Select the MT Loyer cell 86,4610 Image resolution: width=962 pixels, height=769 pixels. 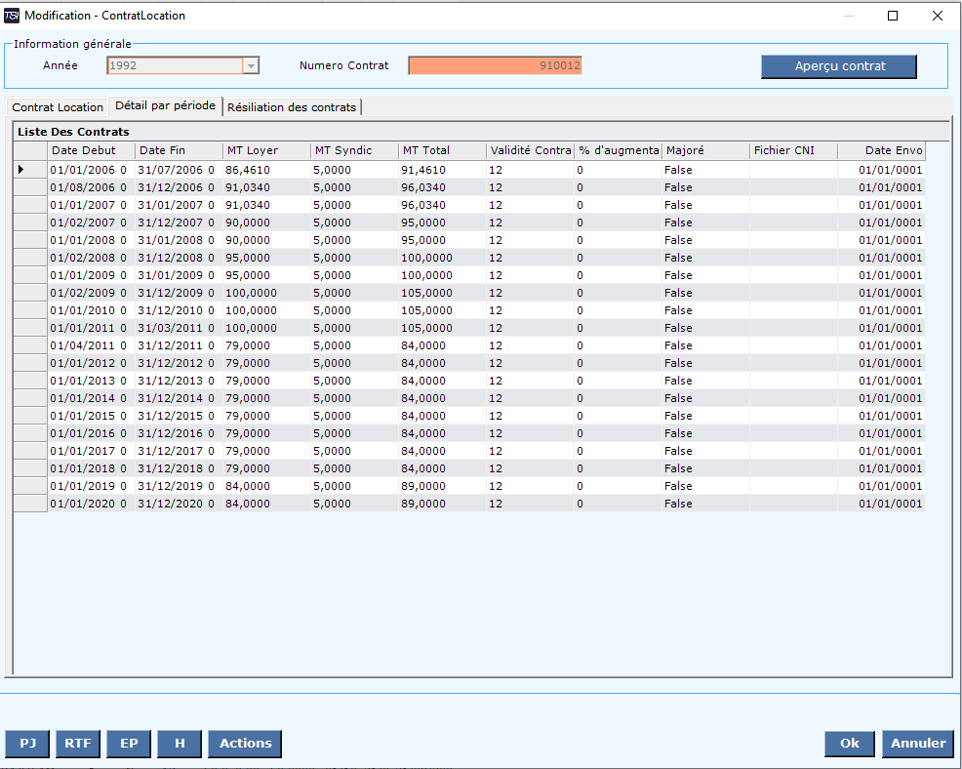pyautogui.click(x=267, y=170)
